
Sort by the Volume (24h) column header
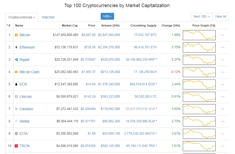point(110,25)
